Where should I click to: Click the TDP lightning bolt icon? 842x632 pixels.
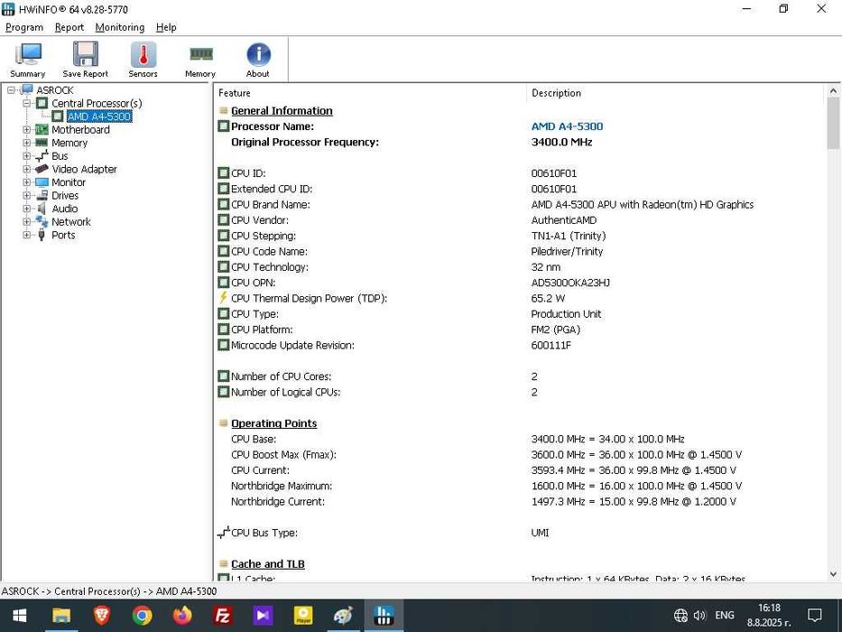(224, 298)
